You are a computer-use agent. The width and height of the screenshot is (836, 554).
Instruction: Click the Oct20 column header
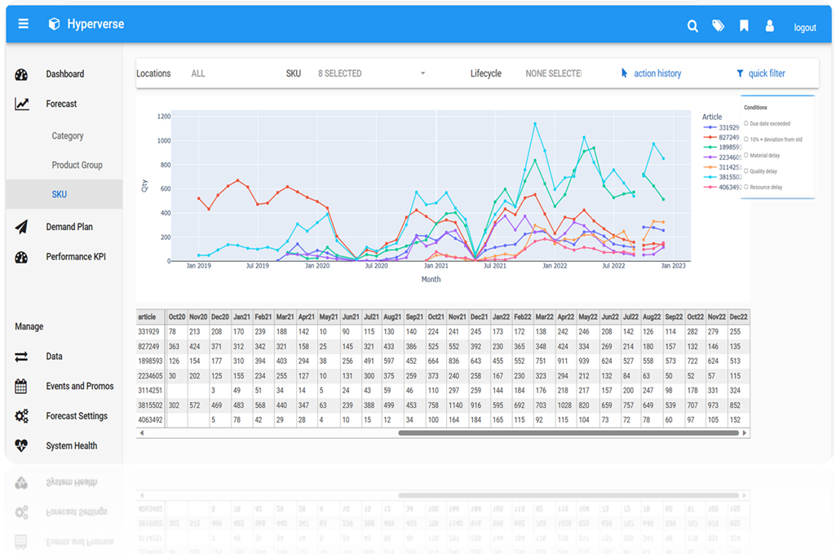coord(176,317)
